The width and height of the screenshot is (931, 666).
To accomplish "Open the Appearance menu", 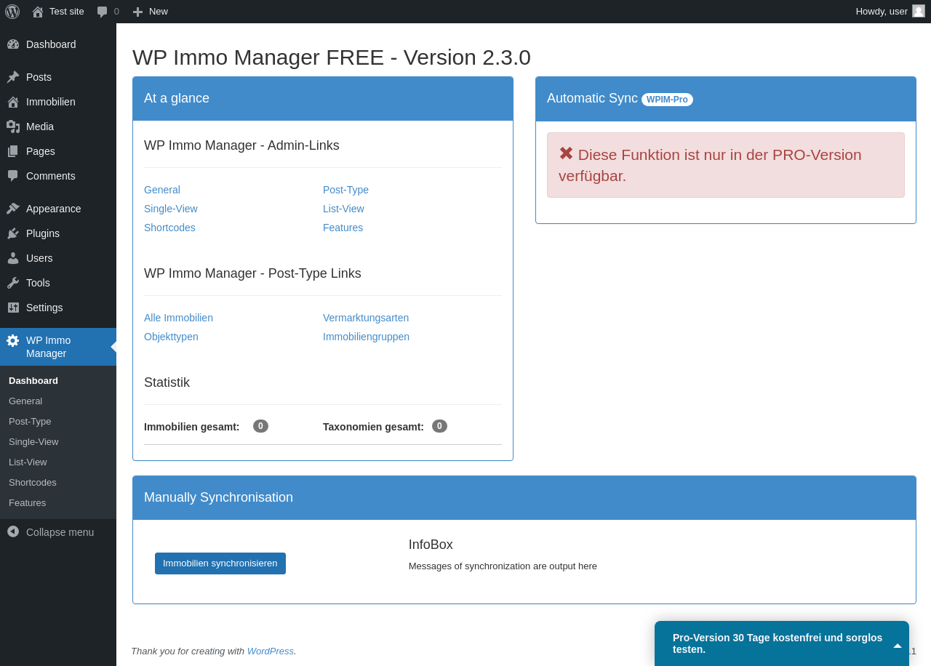I will (58, 209).
